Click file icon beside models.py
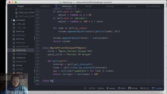 point(14,58)
